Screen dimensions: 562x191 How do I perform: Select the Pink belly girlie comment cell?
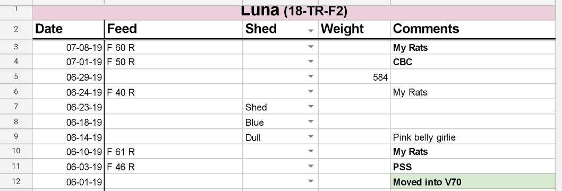click(x=472, y=137)
